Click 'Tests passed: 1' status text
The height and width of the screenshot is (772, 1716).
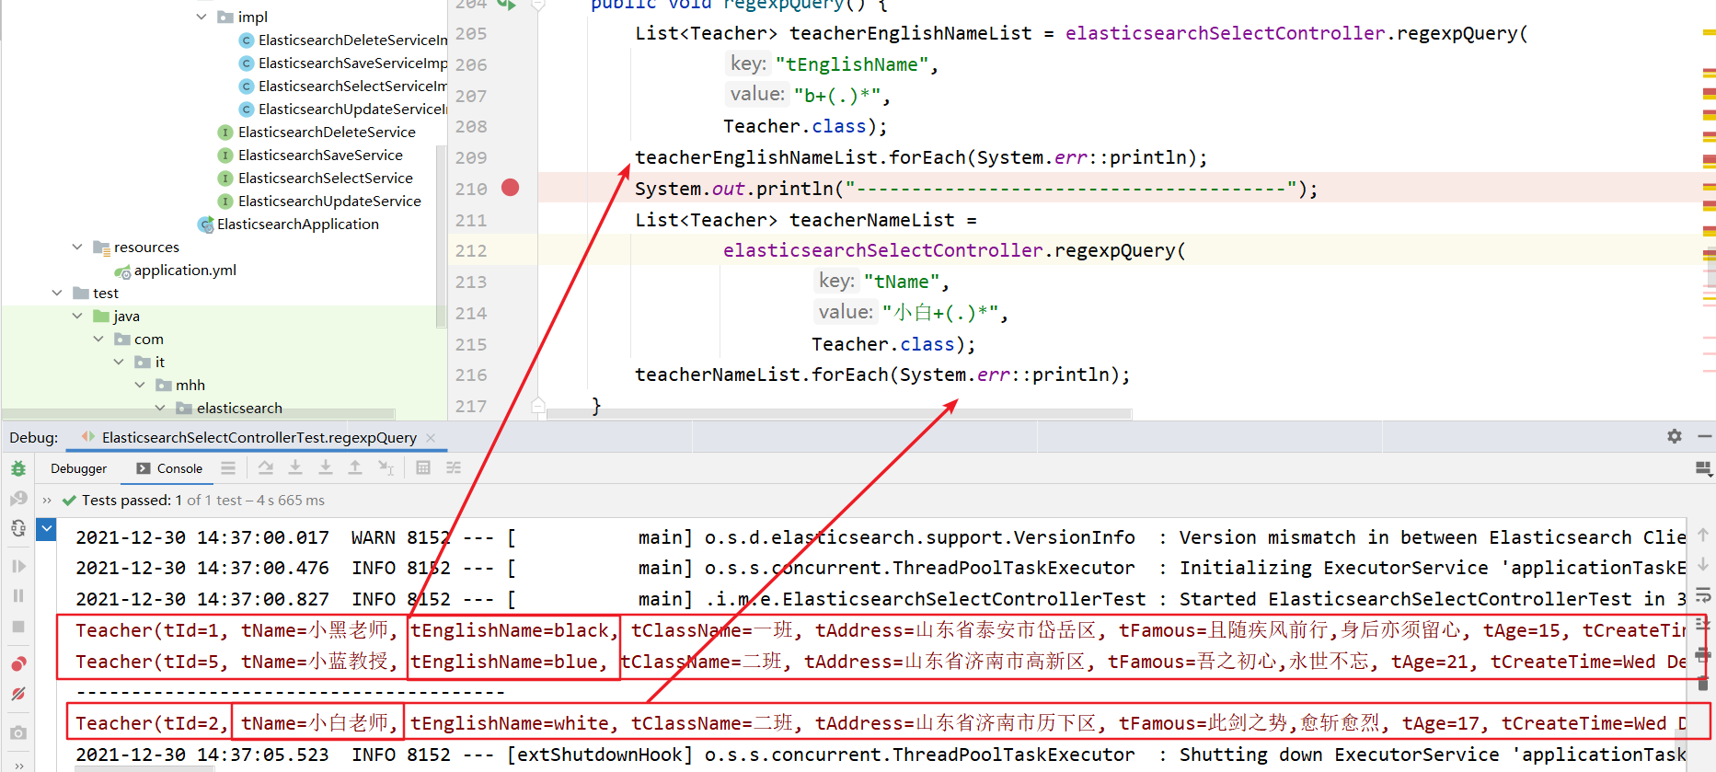click(132, 501)
